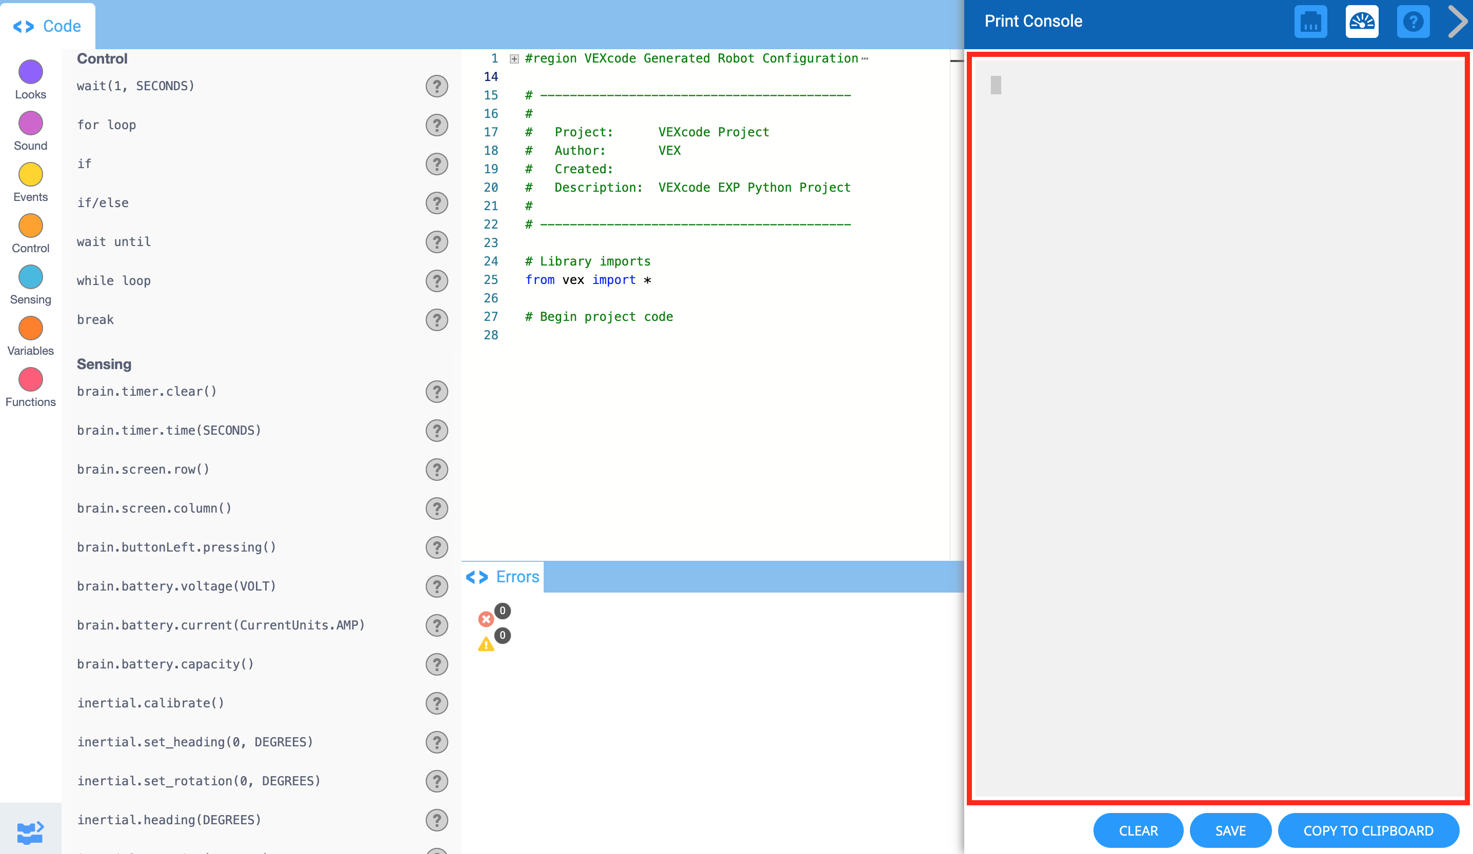Open Help from the Print Console header
The image size is (1473, 854).
coord(1413,22)
